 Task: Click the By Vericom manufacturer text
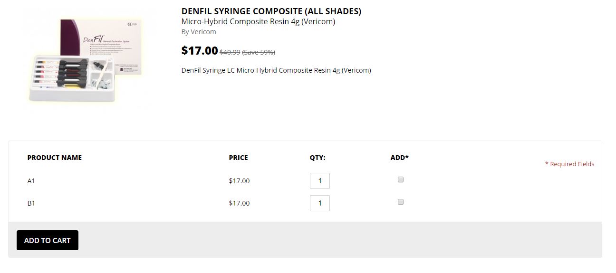point(199,32)
